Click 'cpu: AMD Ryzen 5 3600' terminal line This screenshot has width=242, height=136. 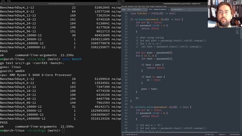36,75
